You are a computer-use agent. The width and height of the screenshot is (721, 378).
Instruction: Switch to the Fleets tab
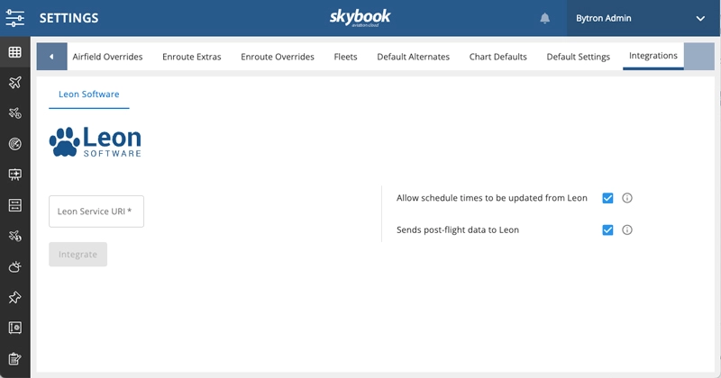click(x=345, y=57)
